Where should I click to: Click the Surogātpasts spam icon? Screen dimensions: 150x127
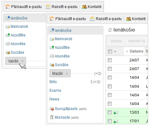click(x=52, y=109)
